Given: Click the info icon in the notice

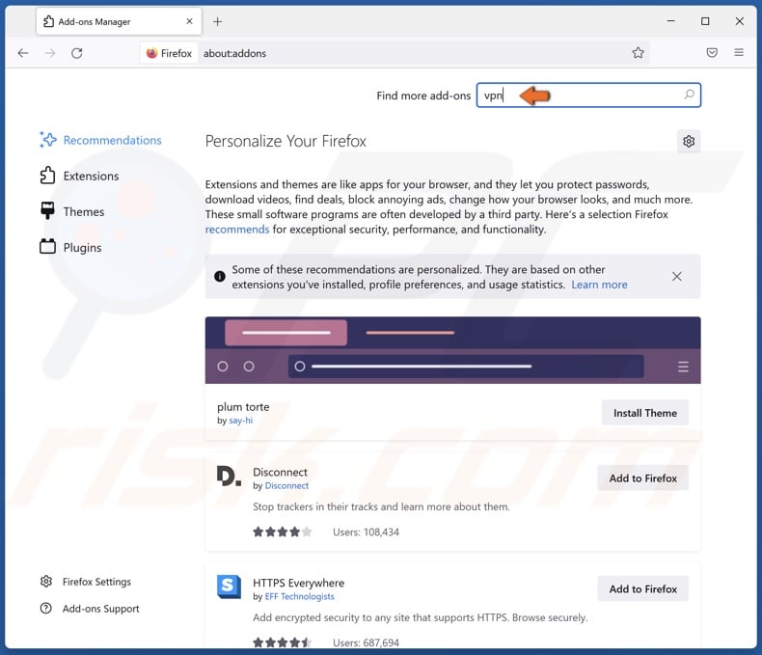Looking at the screenshot, I should click(x=220, y=277).
